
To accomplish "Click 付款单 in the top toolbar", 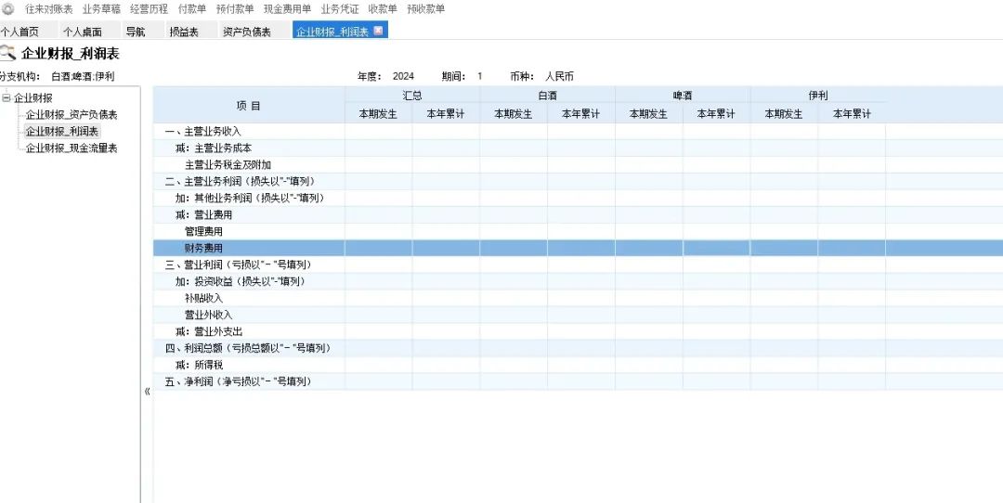I will tap(192, 9).
